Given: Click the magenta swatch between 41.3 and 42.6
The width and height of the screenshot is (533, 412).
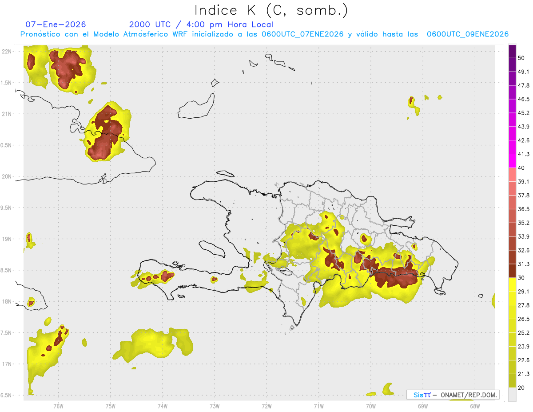Looking at the screenshot, I should point(512,147).
